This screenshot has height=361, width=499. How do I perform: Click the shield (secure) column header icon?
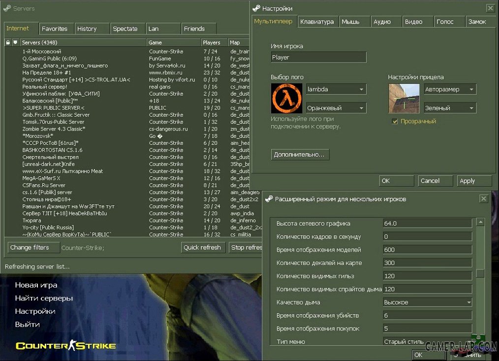click(15, 42)
